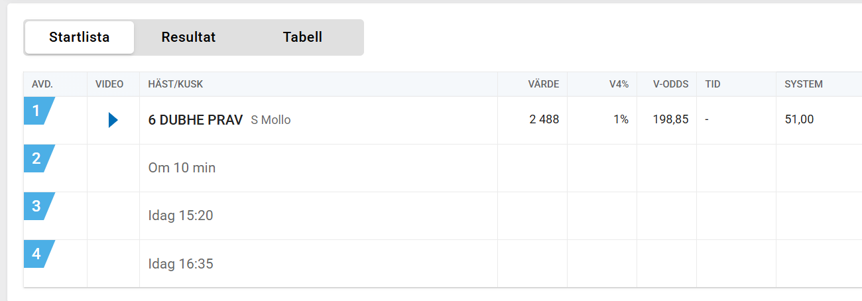Open the 'Idag 15:20' race row
The width and height of the screenshot is (862, 301).
pos(443,216)
